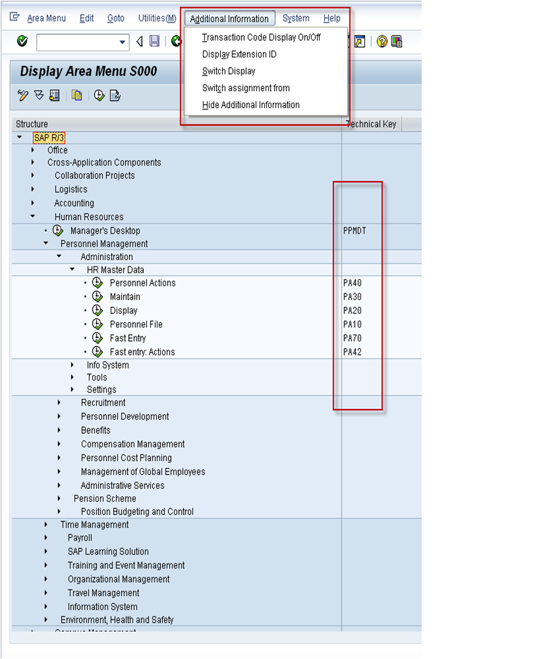Open the command field dropdown arrow
This screenshot has width=533, height=659.
coord(122,40)
